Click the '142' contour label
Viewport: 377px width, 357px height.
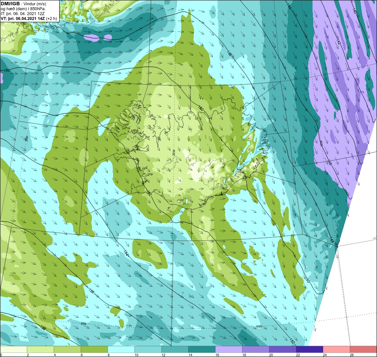[x=338, y=42]
